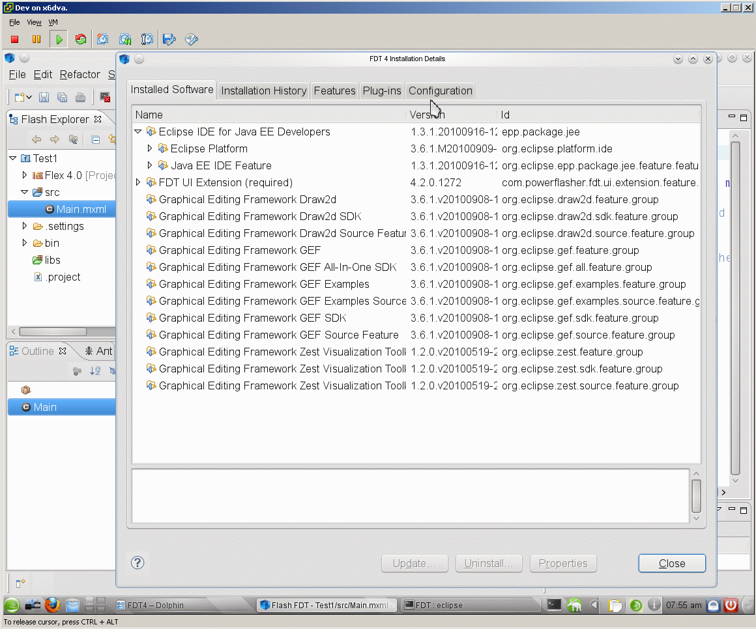Expand the .settings folder
The height and width of the screenshot is (629, 756).
pos(25,225)
